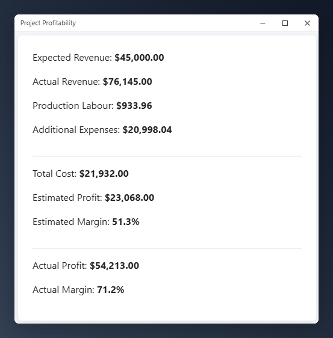Image resolution: width=333 pixels, height=338 pixels.
Task: Click the Additional Expenses label
Action: pyautogui.click(x=76, y=130)
